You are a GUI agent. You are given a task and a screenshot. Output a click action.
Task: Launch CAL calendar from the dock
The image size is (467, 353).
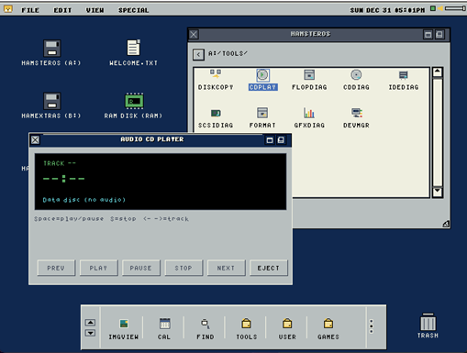click(x=164, y=329)
